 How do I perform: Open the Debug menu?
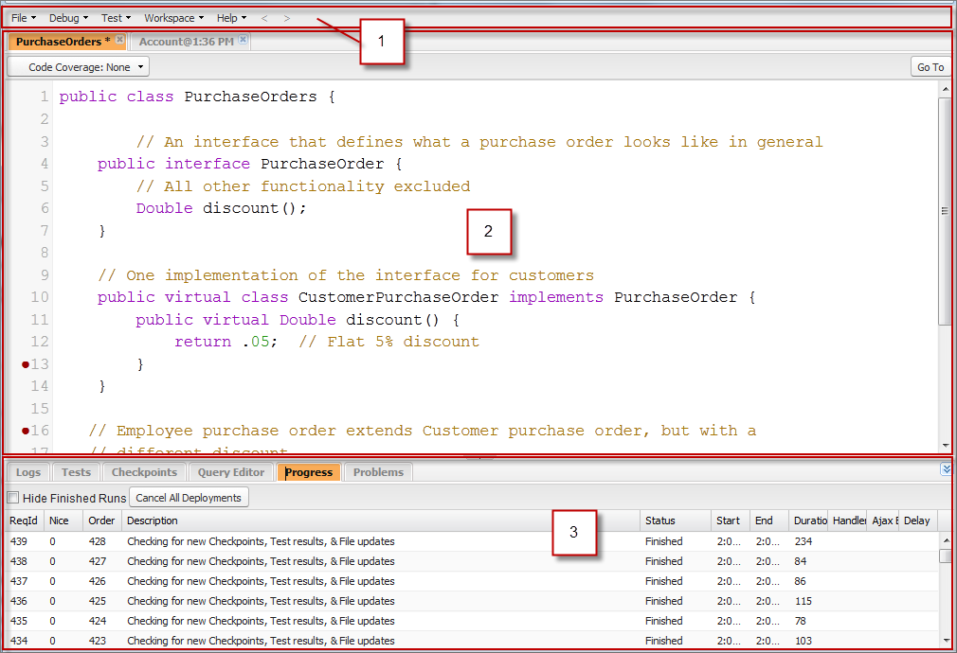[68, 18]
